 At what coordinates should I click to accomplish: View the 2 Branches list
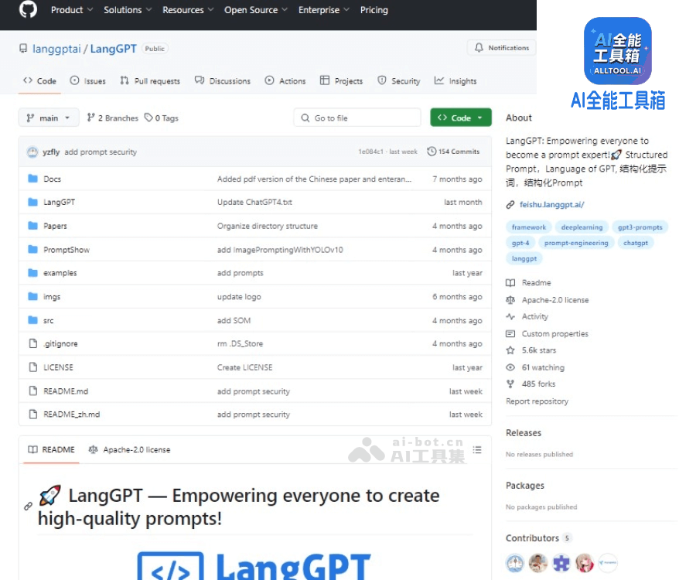[113, 118]
